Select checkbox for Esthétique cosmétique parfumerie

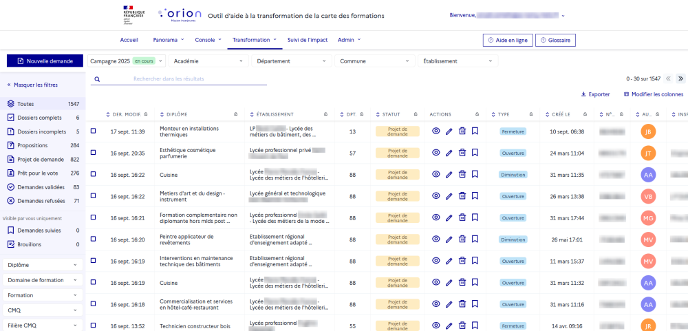coord(93,152)
